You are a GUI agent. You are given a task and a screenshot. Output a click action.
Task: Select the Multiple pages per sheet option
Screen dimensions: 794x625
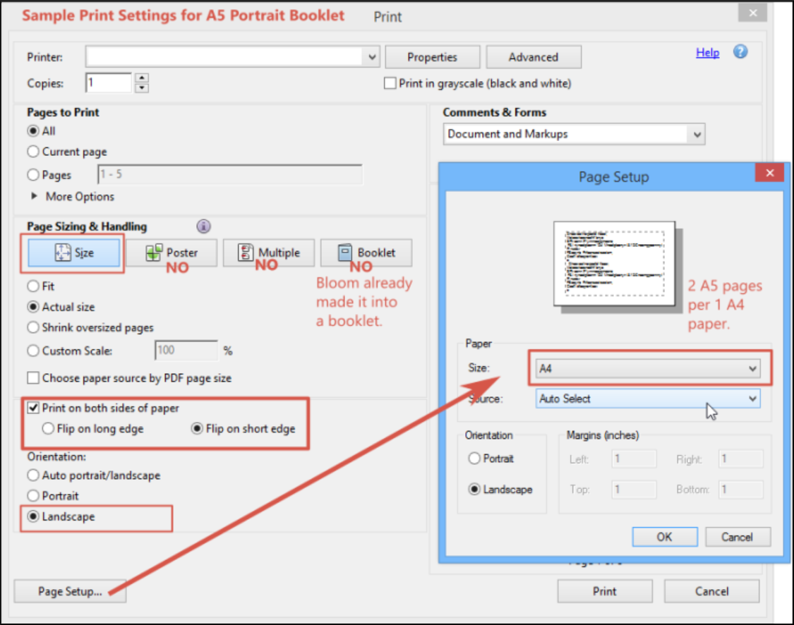click(269, 253)
